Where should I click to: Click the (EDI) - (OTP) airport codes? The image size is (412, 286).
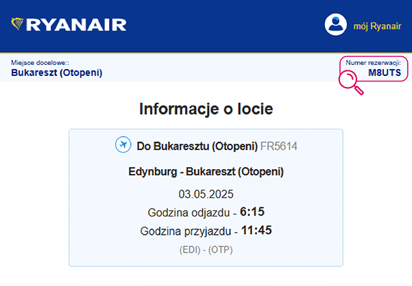tap(206, 250)
